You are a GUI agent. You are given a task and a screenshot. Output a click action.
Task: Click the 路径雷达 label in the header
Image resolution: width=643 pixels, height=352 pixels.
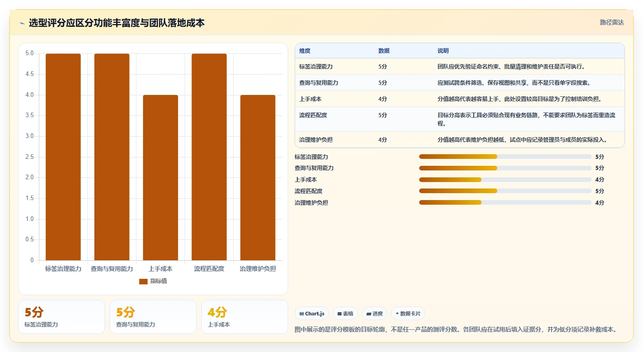612,22
